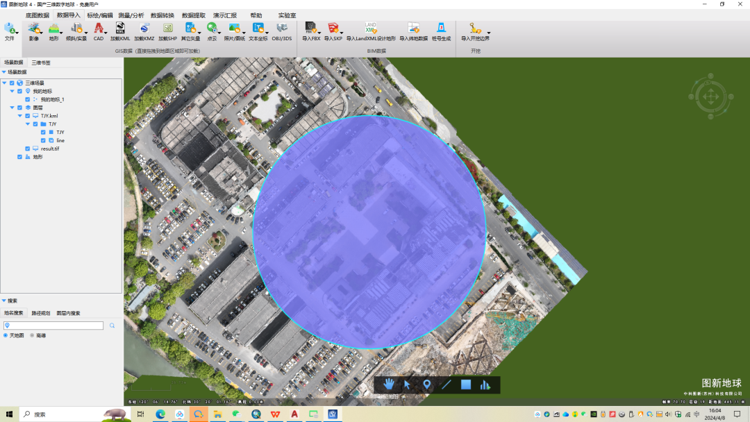Click the CAD import button
The height and width of the screenshot is (422, 750).
[x=99, y=31]
